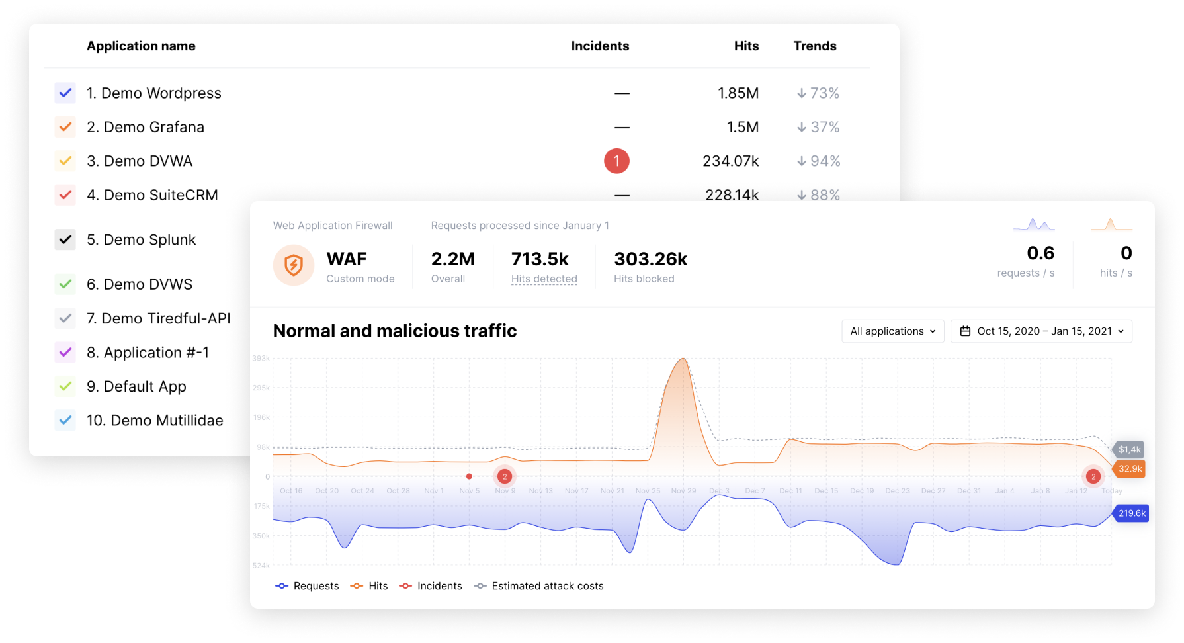Select the 7. Demo Tiredful-API row name
Image resolution: width=1184 pixels, height=643 pixels.
click(159, 318)
